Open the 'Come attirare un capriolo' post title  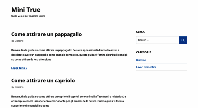point(43,81)
